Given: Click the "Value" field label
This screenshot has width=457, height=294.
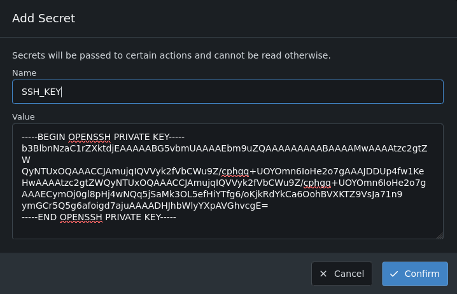Looking at the screenshot, I should pos(24,116).
